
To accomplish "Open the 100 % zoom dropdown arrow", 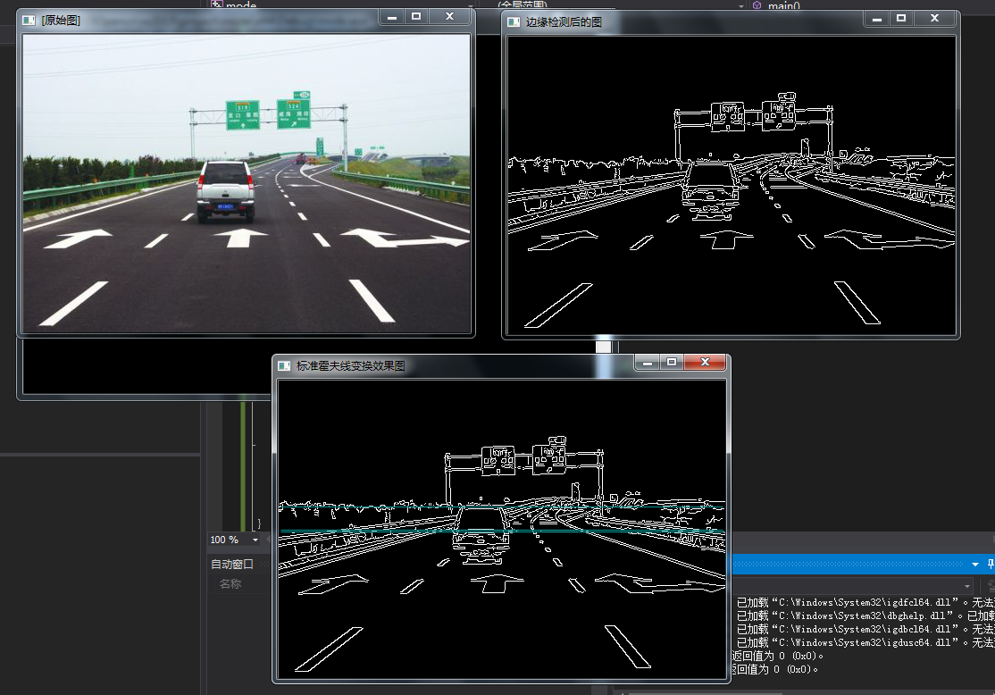I will coord(255,540).
